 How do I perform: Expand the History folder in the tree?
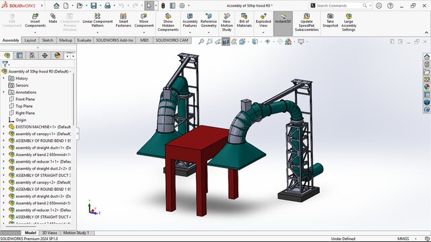point(3,79)
